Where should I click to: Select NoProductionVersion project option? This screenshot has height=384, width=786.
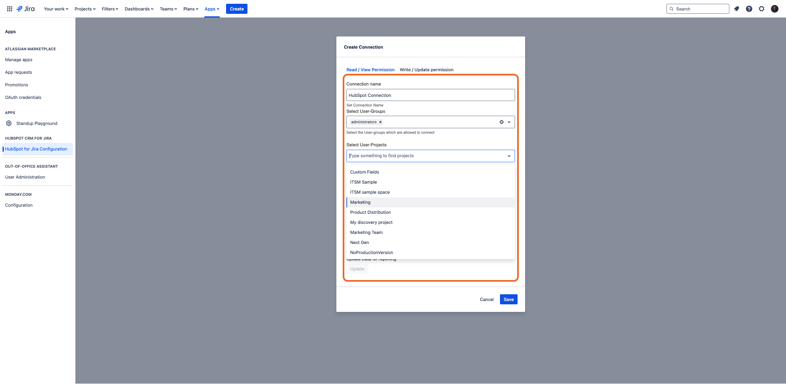point(431,252)
